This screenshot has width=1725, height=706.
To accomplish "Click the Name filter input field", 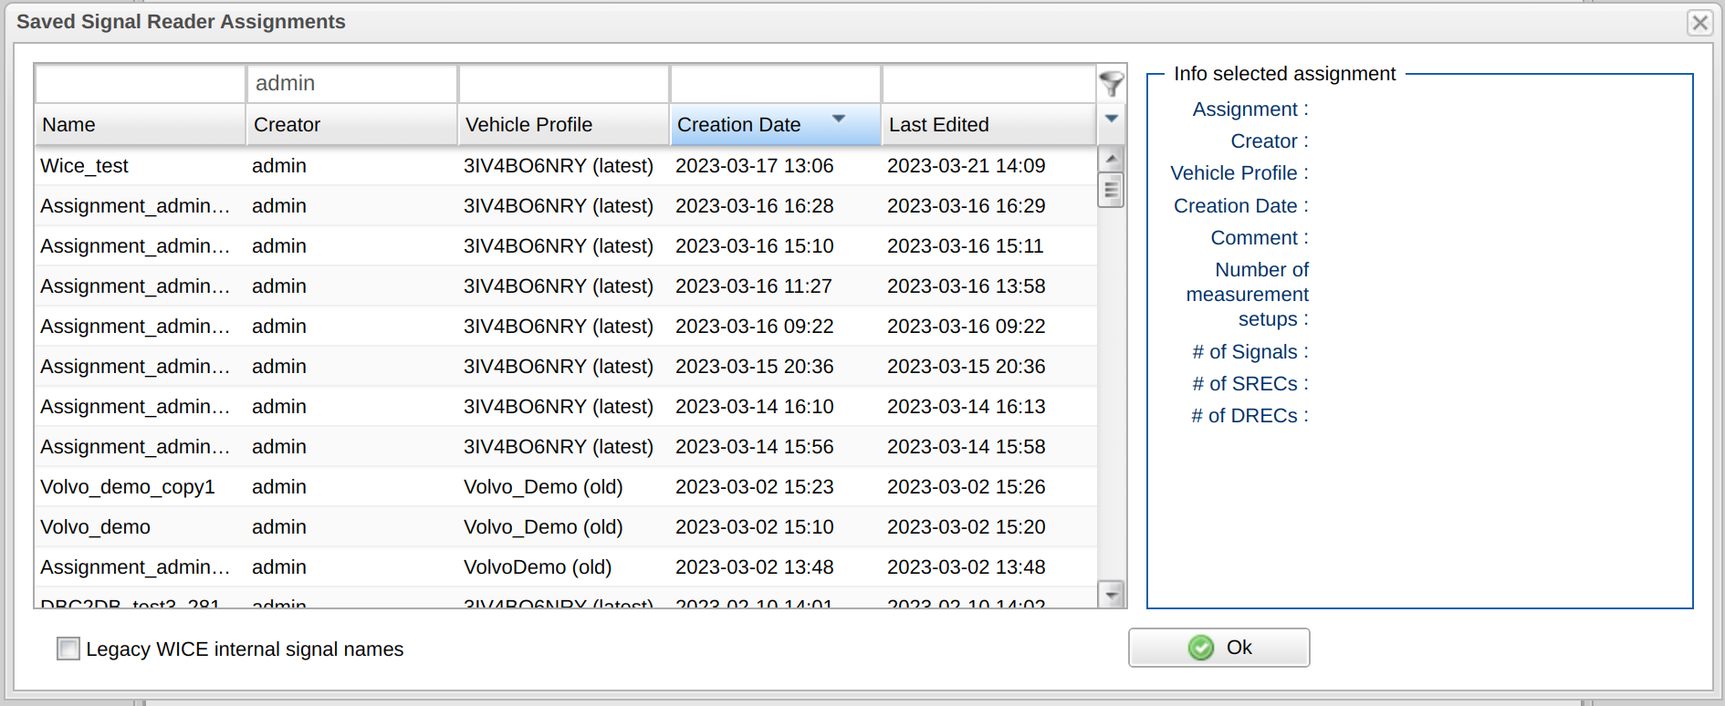I will coord(140,84).
